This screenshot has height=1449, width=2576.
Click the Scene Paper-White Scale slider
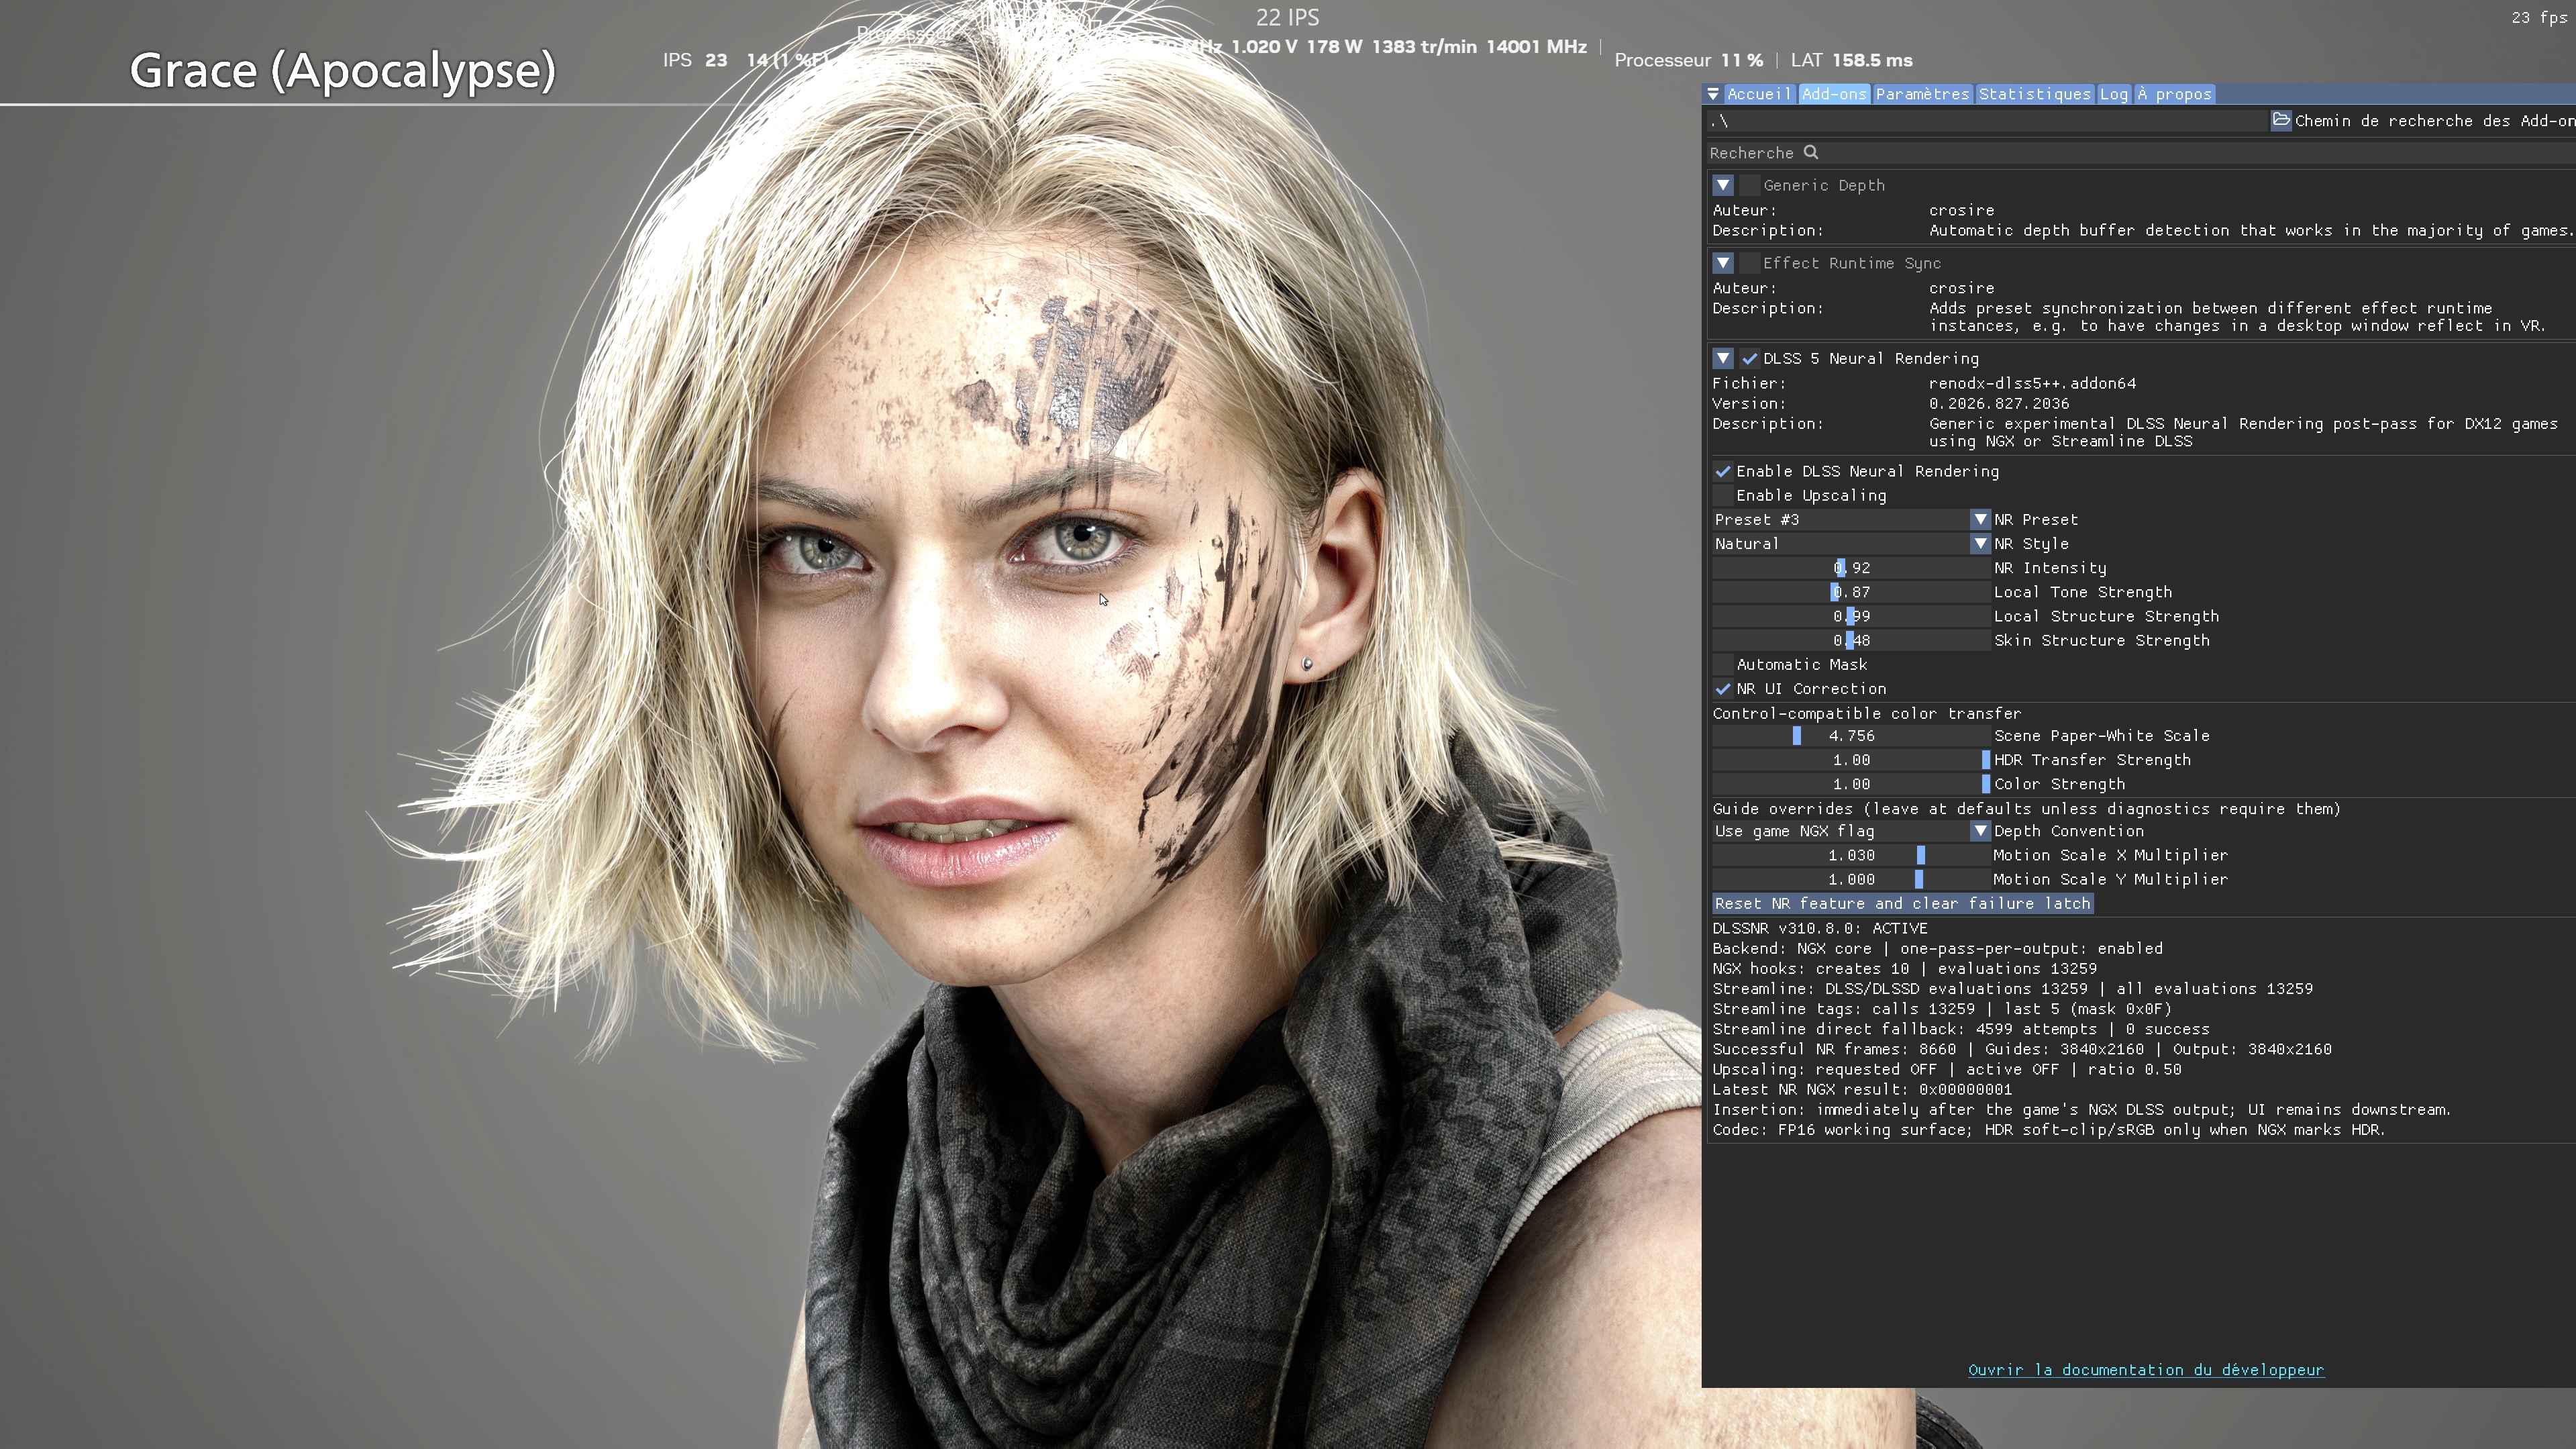point(1850,735)
